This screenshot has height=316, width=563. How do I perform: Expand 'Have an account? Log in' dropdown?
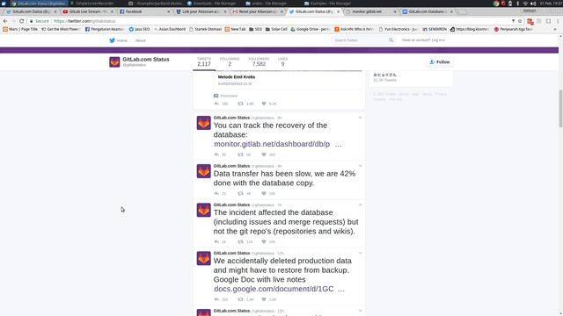pyautogui.click(x=423, y=40)
